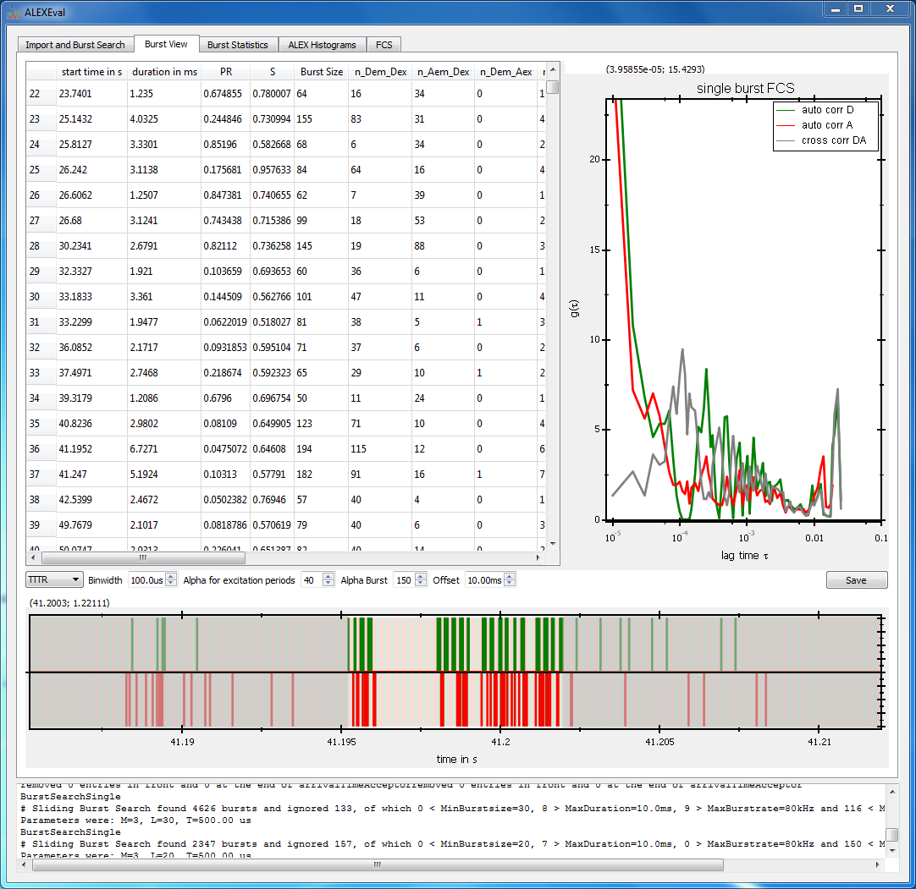Open the TTTR dropdown

pos(54,579)
